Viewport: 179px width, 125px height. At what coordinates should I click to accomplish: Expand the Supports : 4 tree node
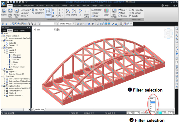pyautogui.click(x=4, y=71)
